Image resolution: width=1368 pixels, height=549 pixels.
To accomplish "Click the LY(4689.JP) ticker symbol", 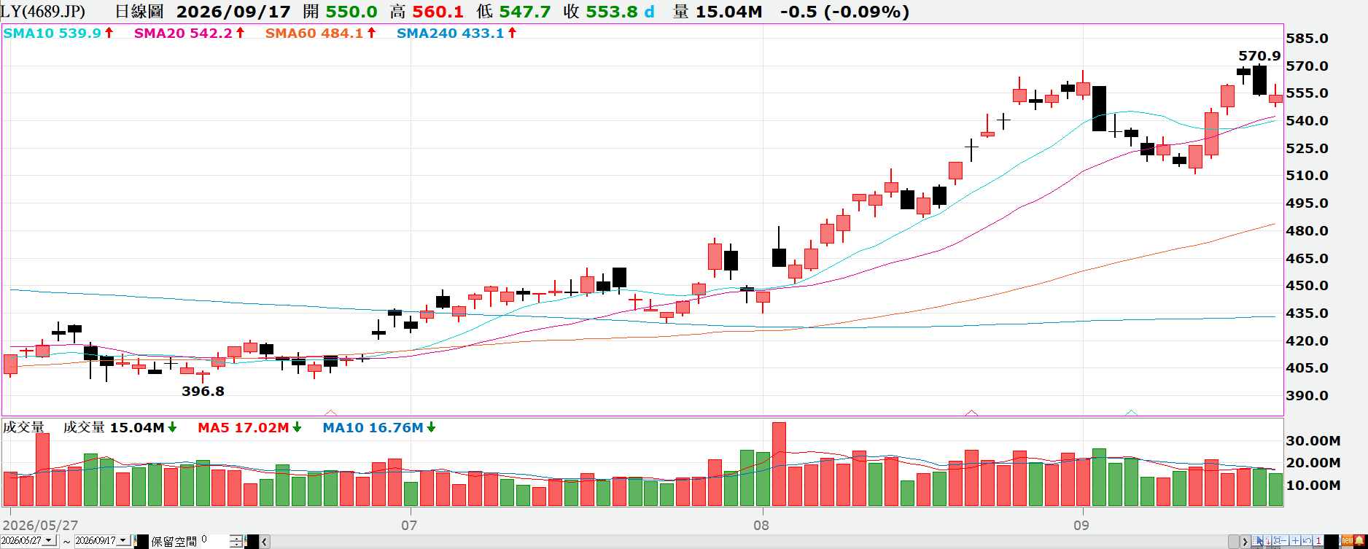I will click(x=43, y=12).
